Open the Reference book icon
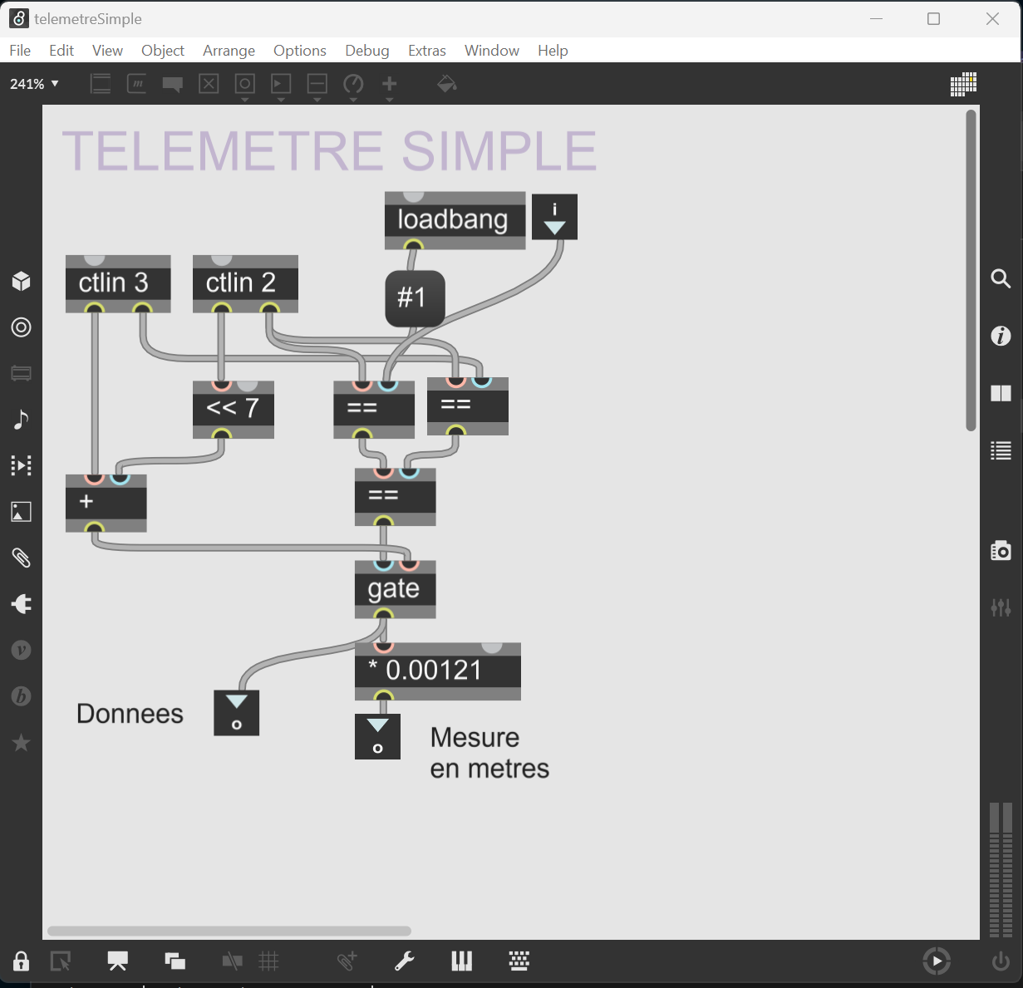Viewport: 1023px width, 988px height. (1001, 393)
